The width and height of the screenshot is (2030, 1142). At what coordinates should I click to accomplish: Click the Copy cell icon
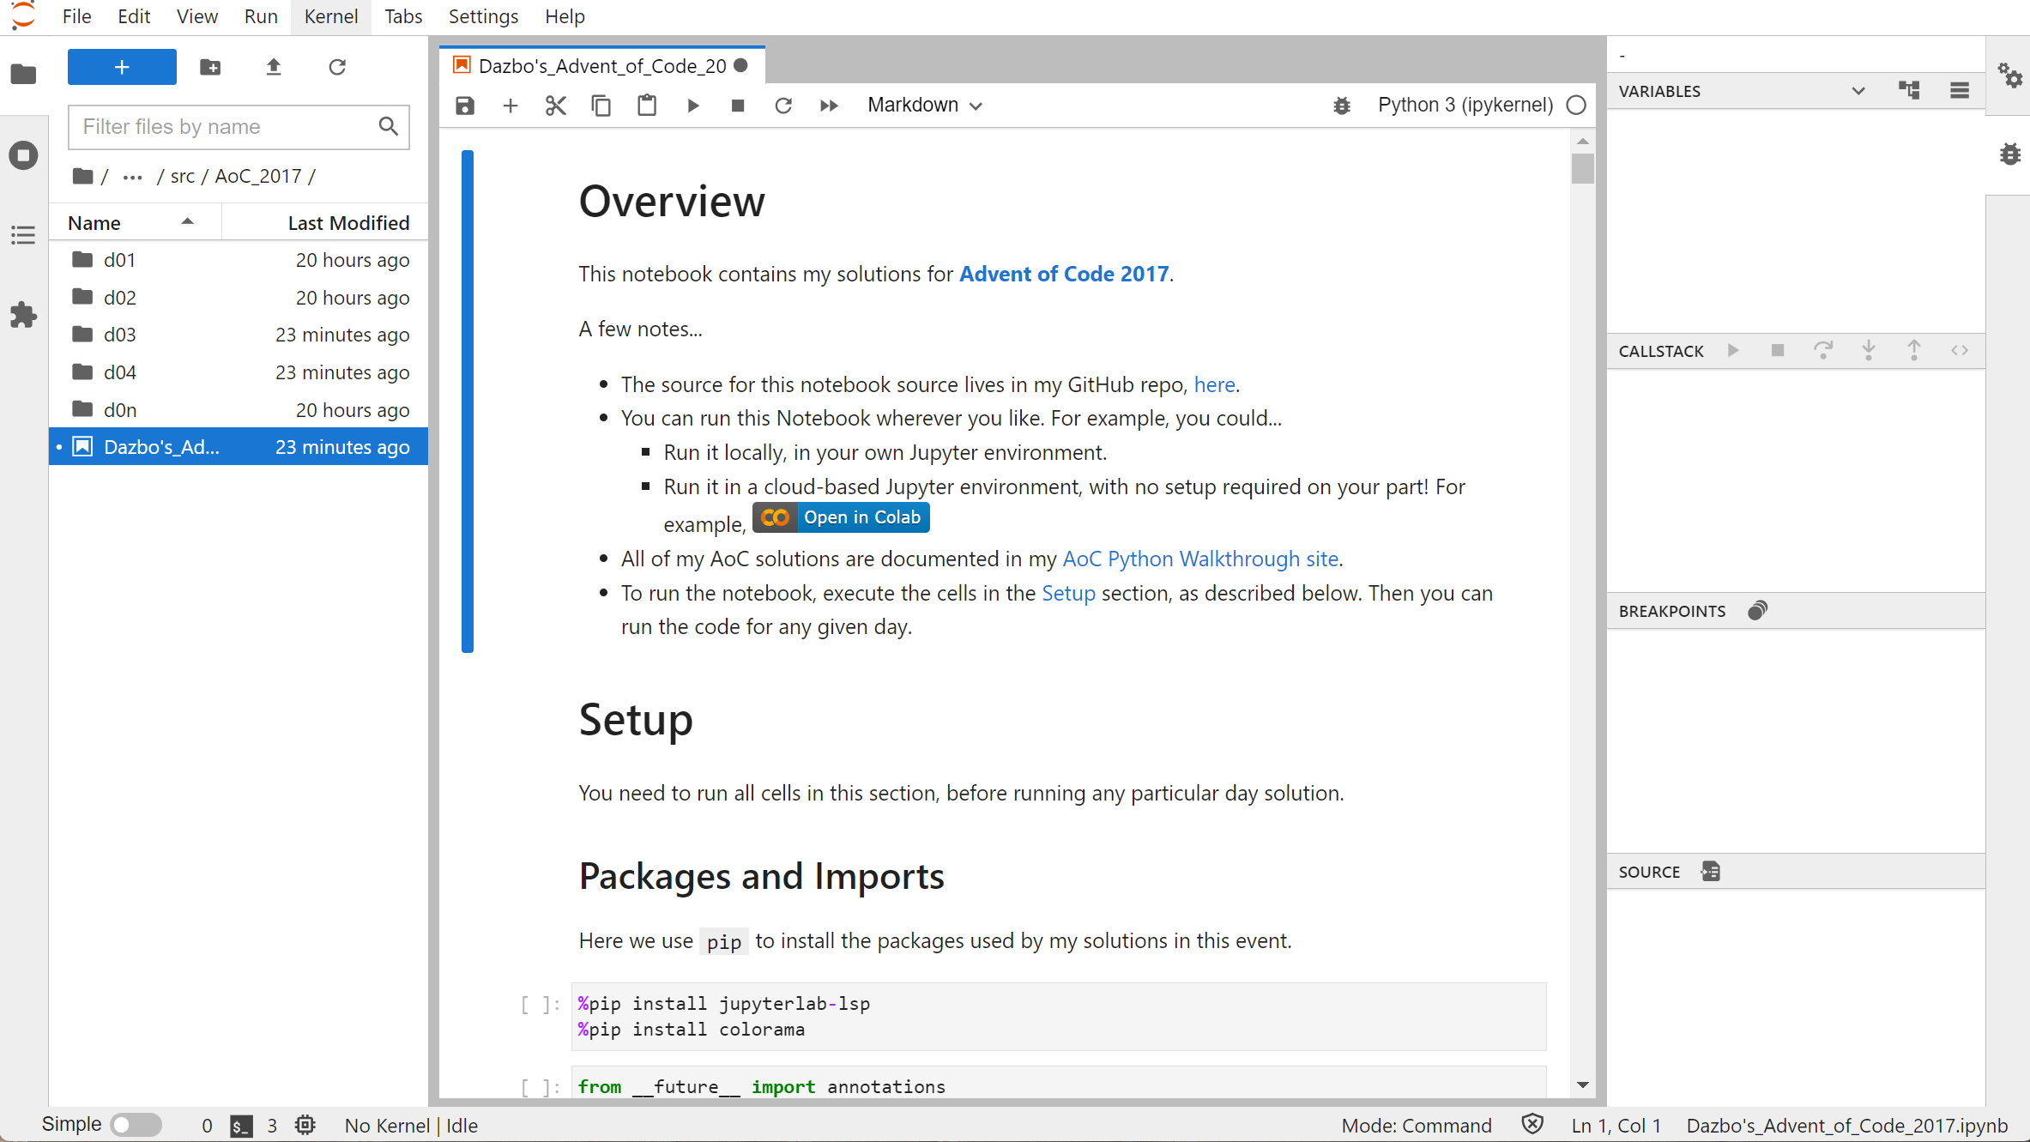click(x=601, y=105)
